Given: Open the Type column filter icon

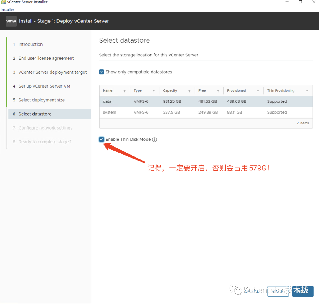Looking at the screenshot, I should pyautogui.click(x=154, y=91).
